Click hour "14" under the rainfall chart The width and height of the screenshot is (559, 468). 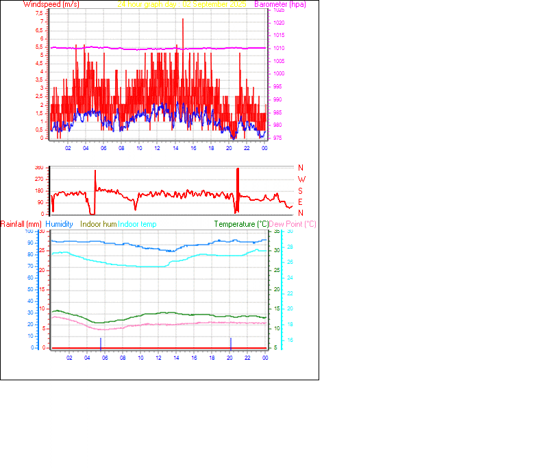(x=176, y=358)
